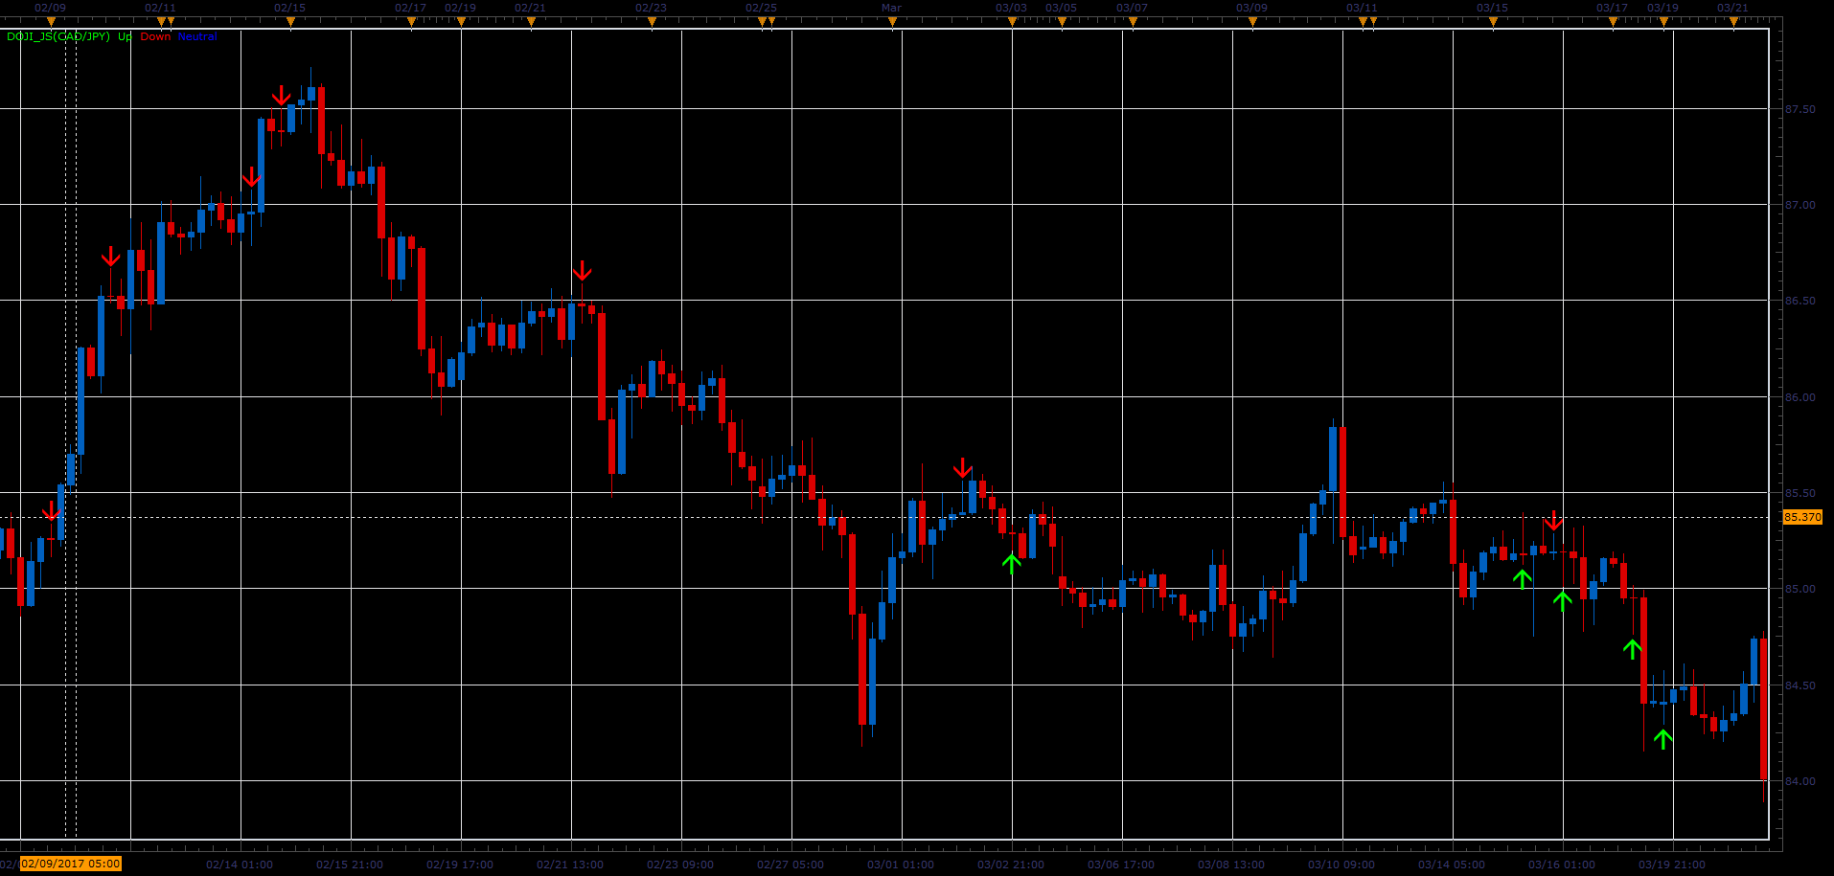Click the 85.50 price axis label
The width and height of the screenshot is (1834, 876).
(1800, 493)
